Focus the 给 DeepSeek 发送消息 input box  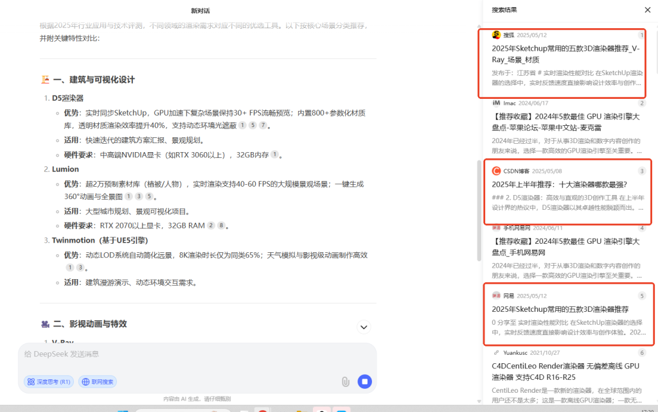click(x=197, y=354)
